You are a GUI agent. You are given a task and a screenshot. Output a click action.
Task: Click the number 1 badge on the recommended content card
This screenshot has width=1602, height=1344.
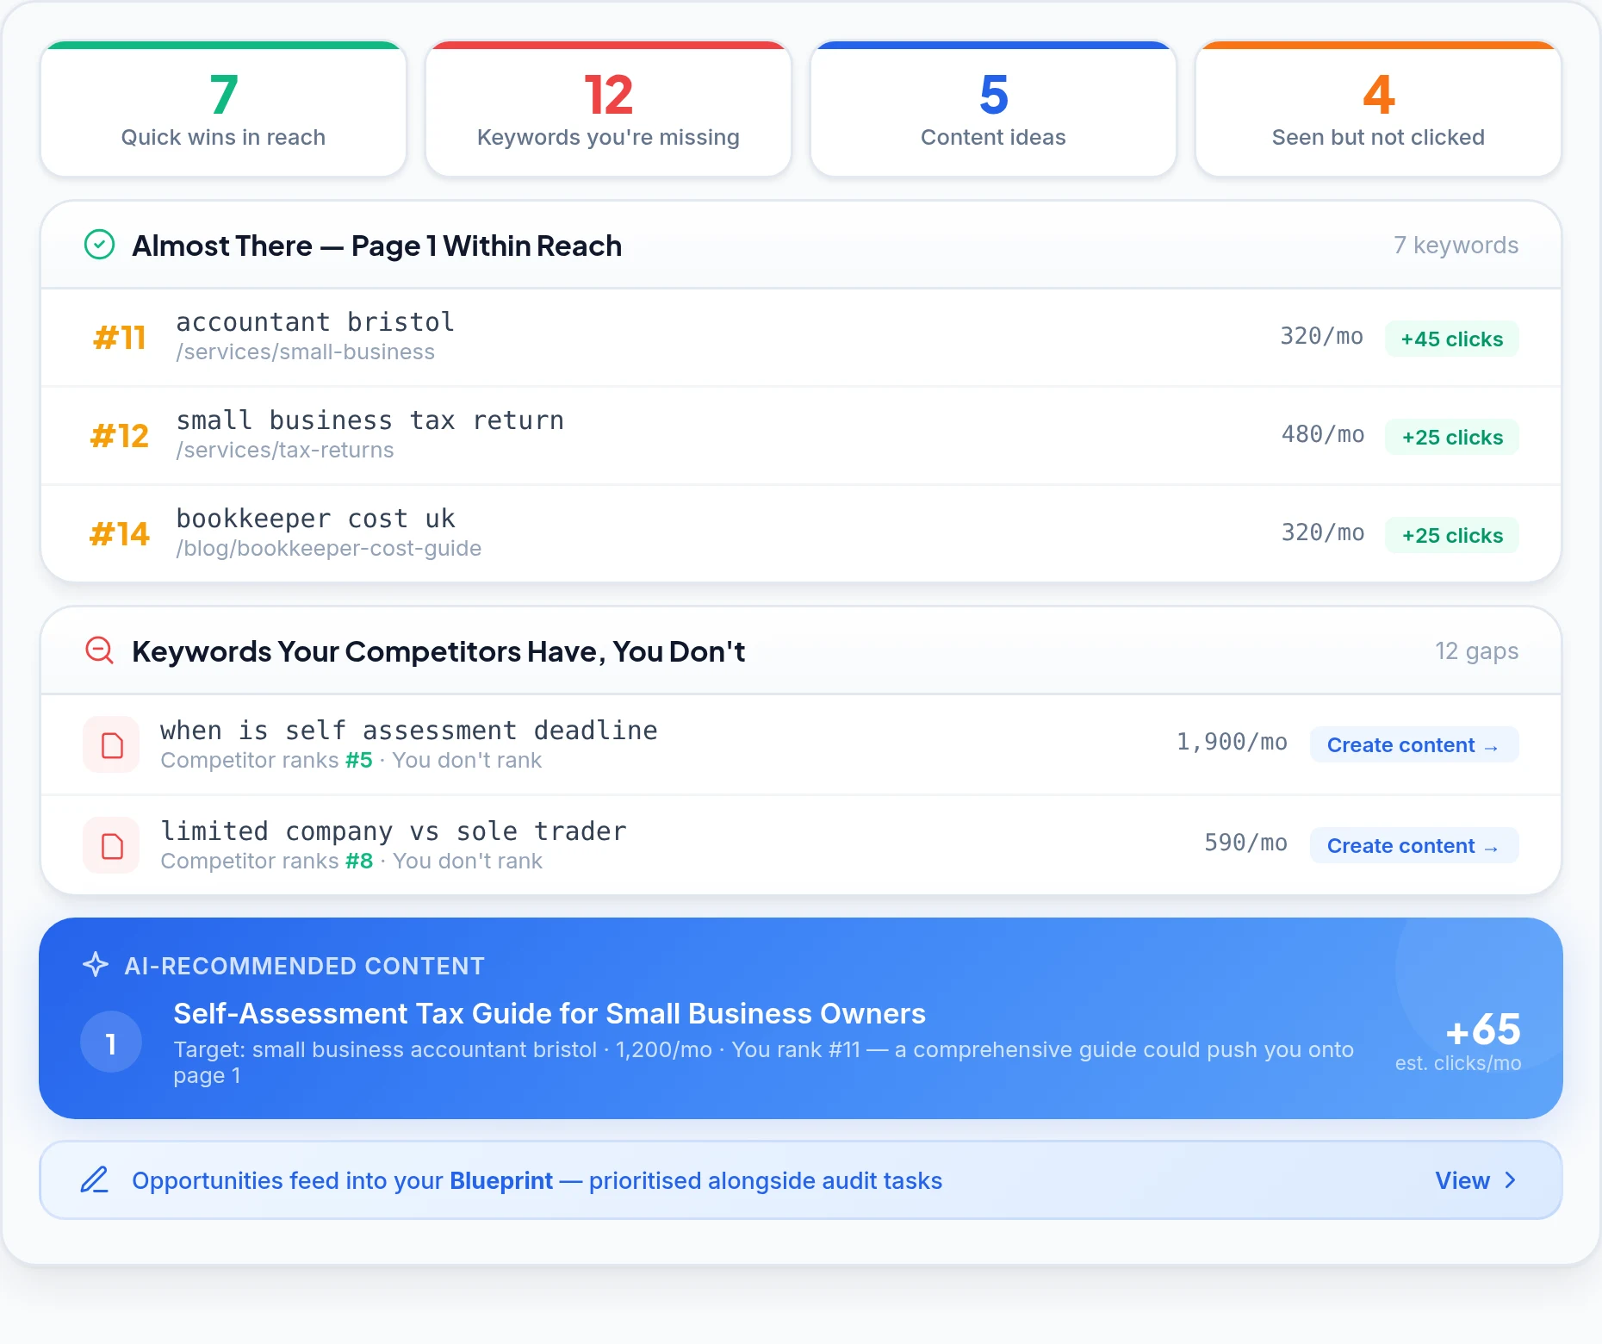coord(111,1042)
